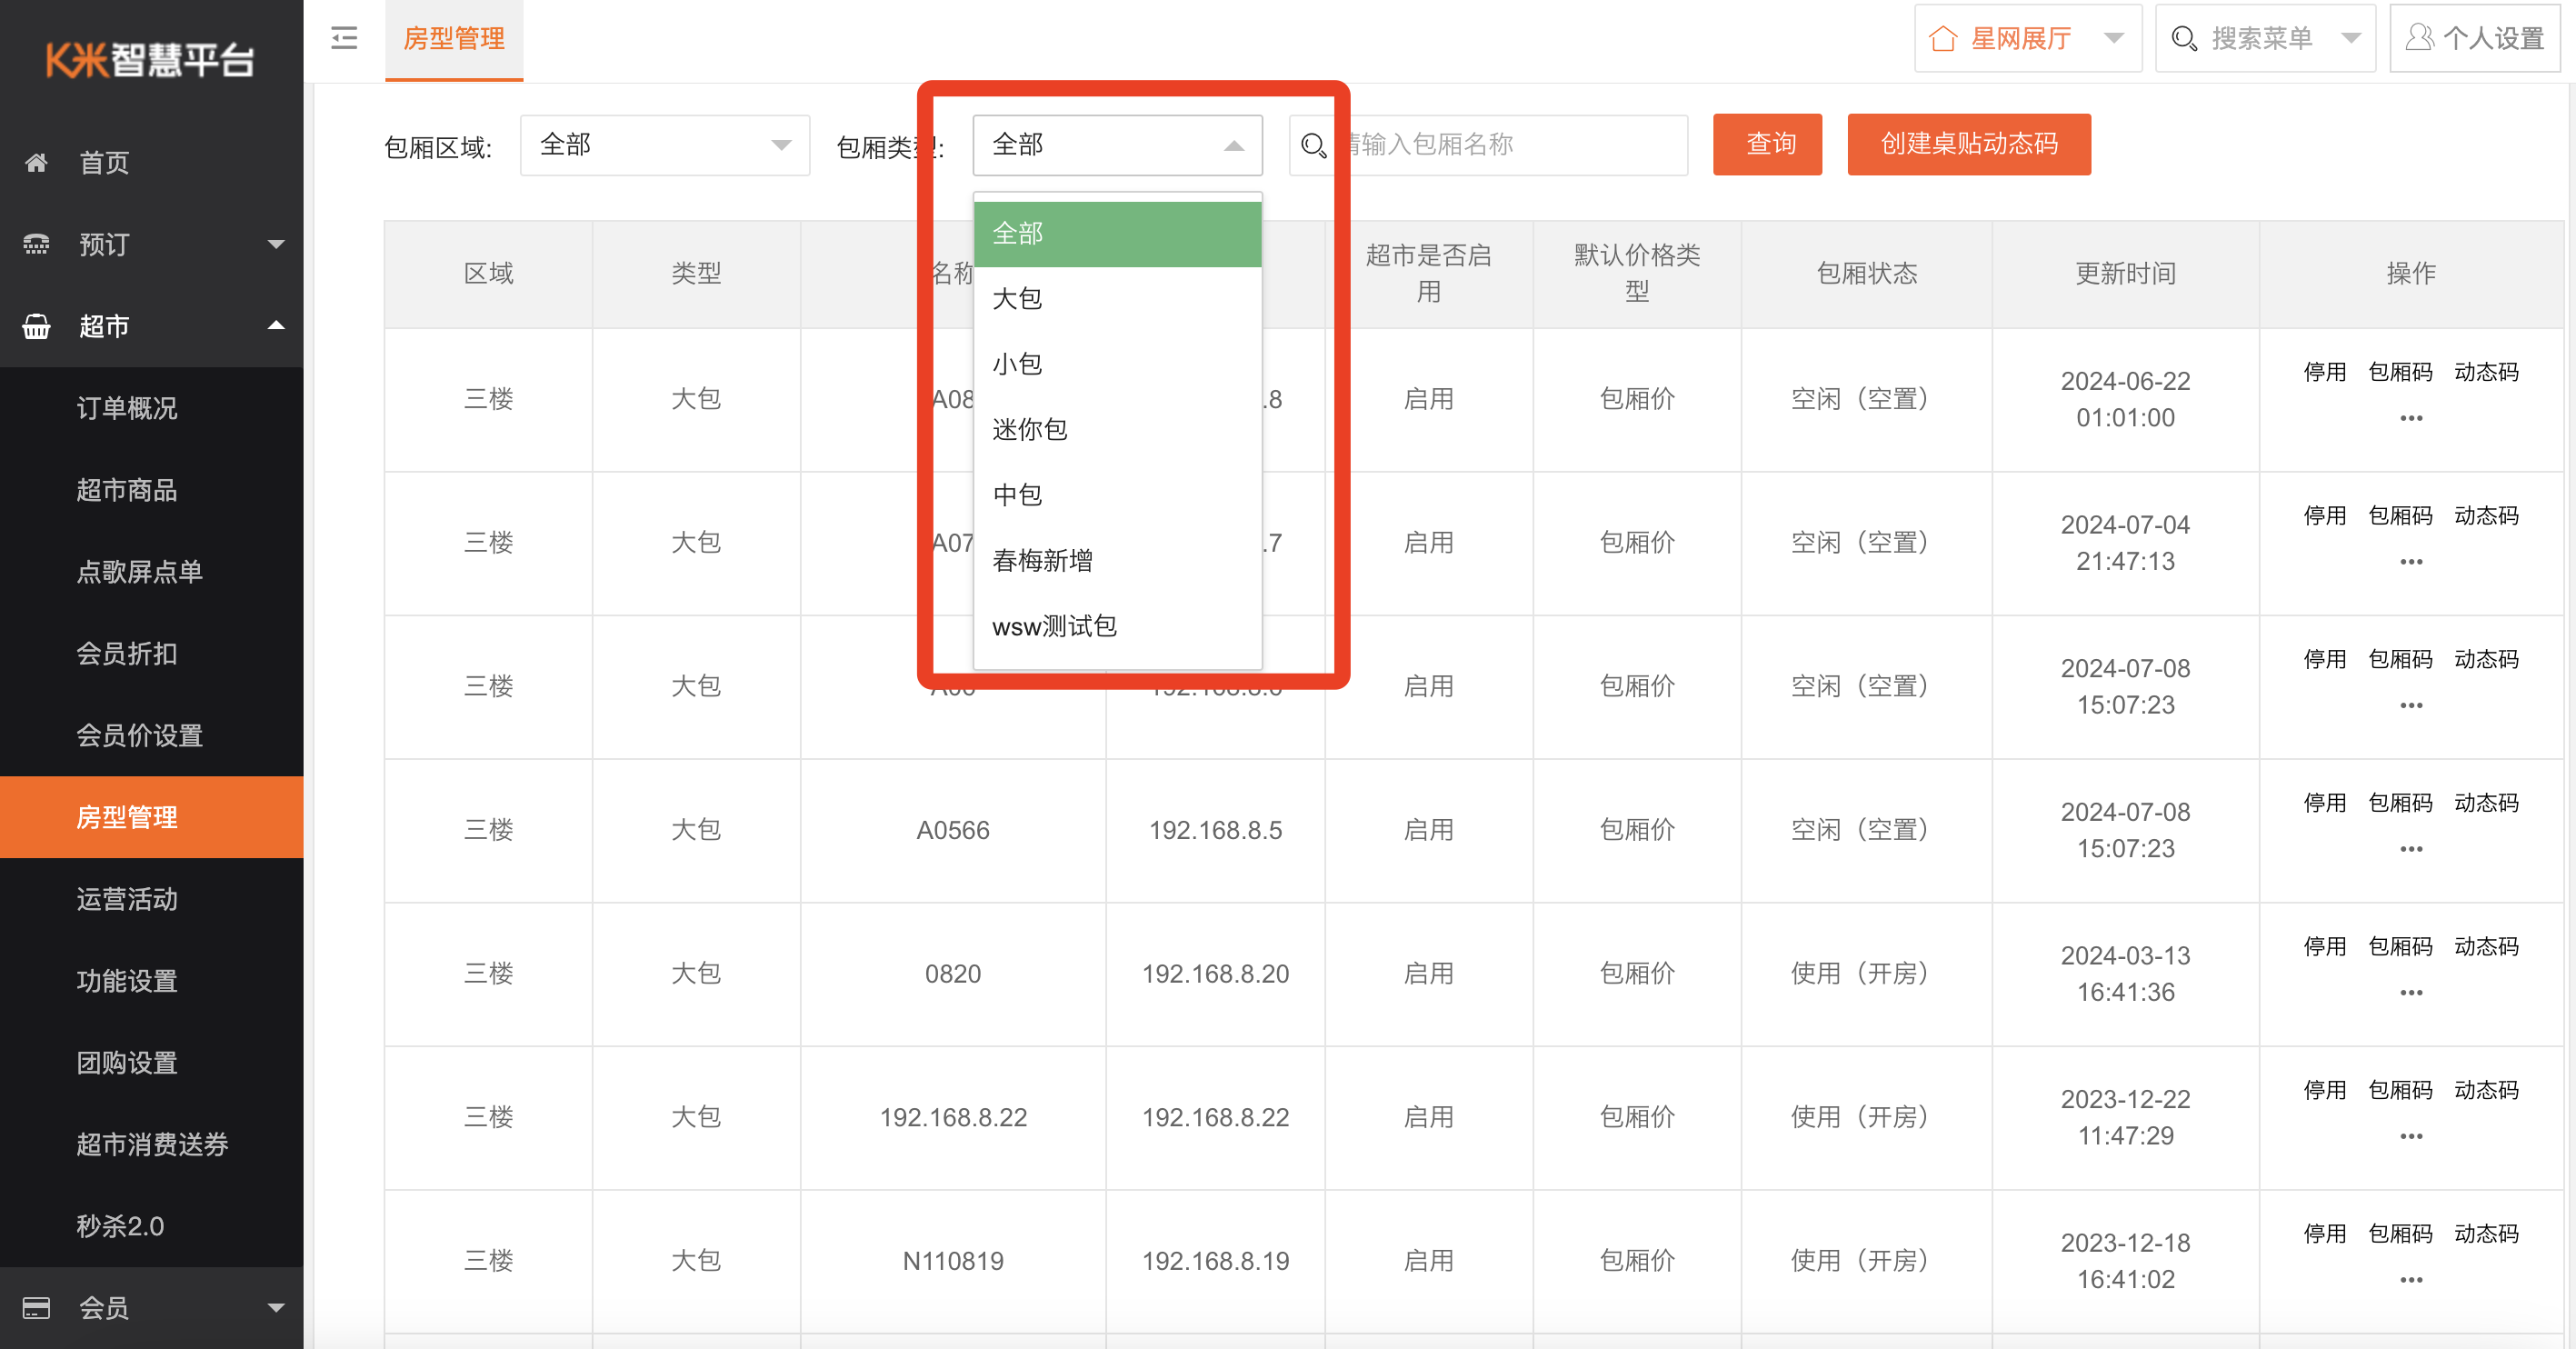2576x1349 pixels.
Task: Open more actions (…) for row A0566
Action: pyautogui.click(x=2411, y=849)
